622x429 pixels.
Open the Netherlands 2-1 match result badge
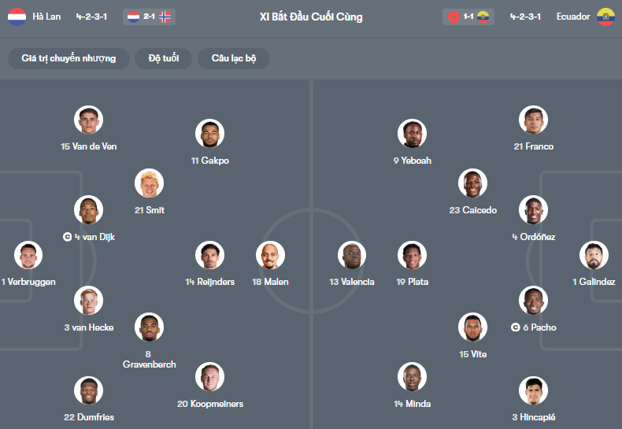[x=149, y=17]
